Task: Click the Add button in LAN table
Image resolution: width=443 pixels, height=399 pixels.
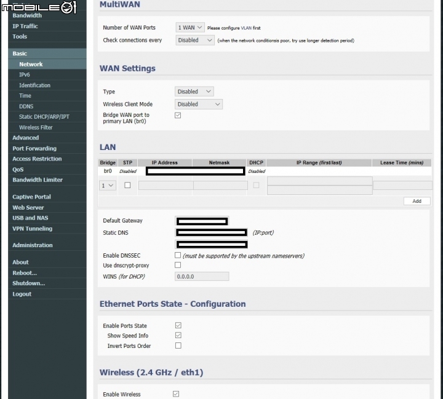Action: pos(417,201)
